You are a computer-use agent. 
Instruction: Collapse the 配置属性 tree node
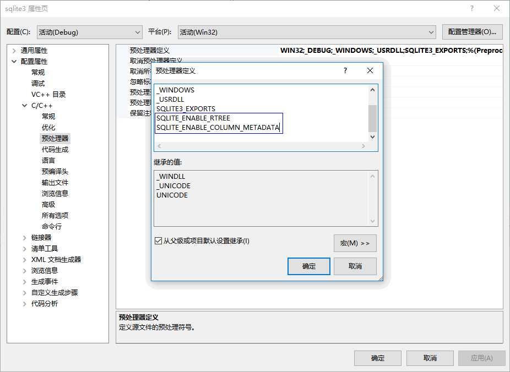point(14,61)
